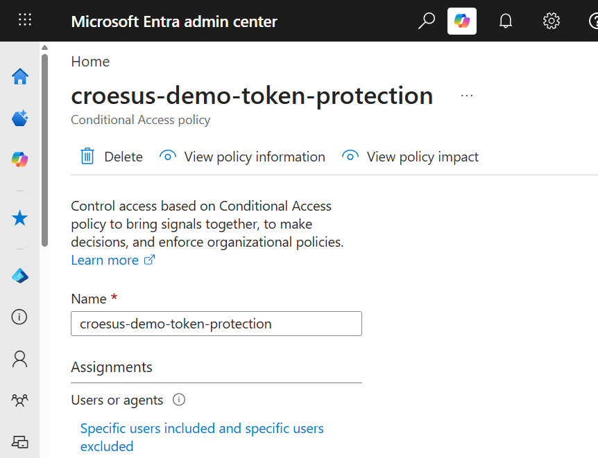Screen dimensions: 598x458
Task: Click View policy information
Action: pyautogui.click(x=243, y=157)
